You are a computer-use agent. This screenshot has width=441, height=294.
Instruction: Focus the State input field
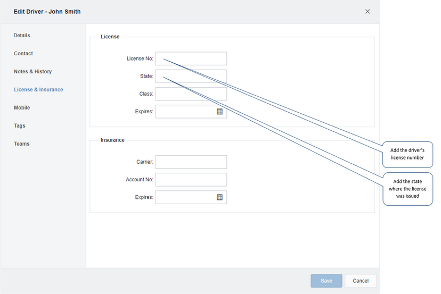pos(191,76)
